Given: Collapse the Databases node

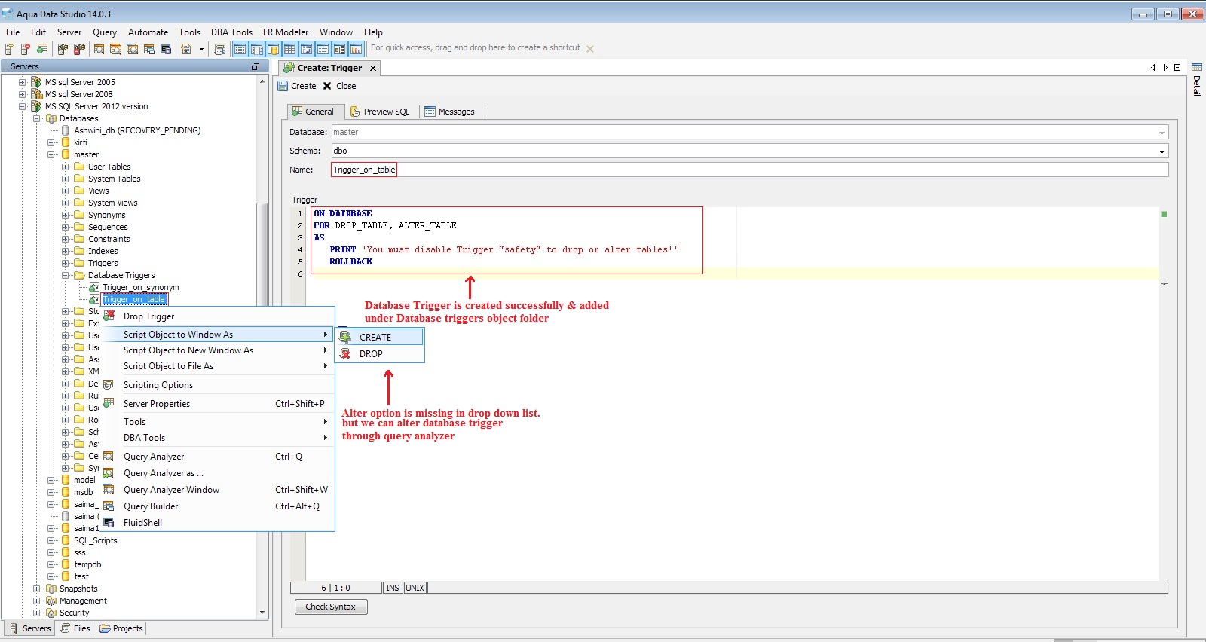Looking at the screenshot, I should (37, 118).
